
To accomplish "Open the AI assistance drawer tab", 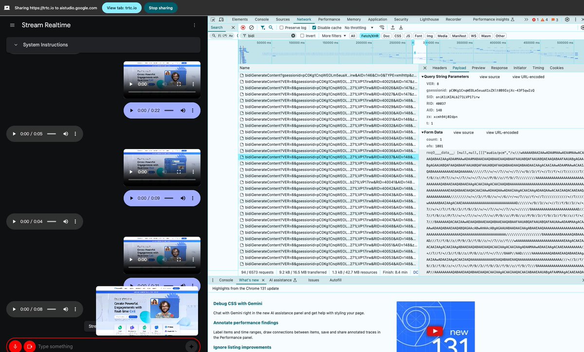I will click(283, 280).
